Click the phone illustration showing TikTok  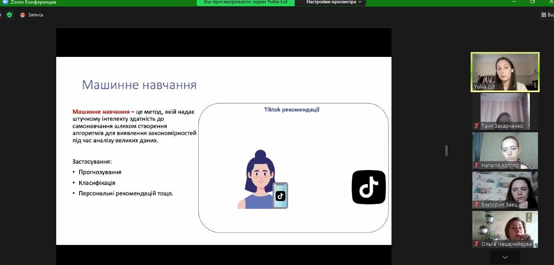pos(280,195)
